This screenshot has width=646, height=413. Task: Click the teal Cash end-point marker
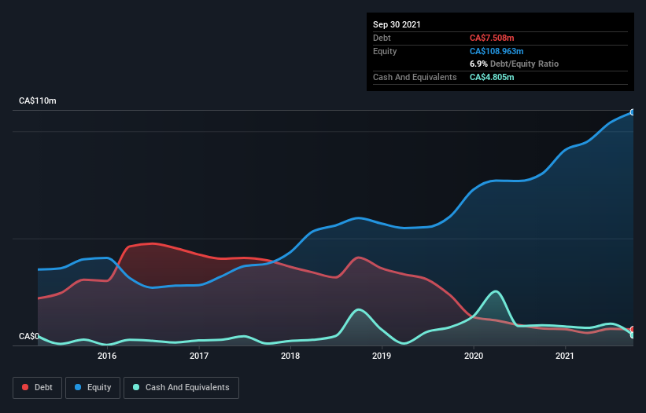633,335
